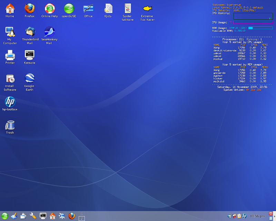276x221 pixels.
Task: Open the wrench settings icon in taskbar
Action: point(33,216)
